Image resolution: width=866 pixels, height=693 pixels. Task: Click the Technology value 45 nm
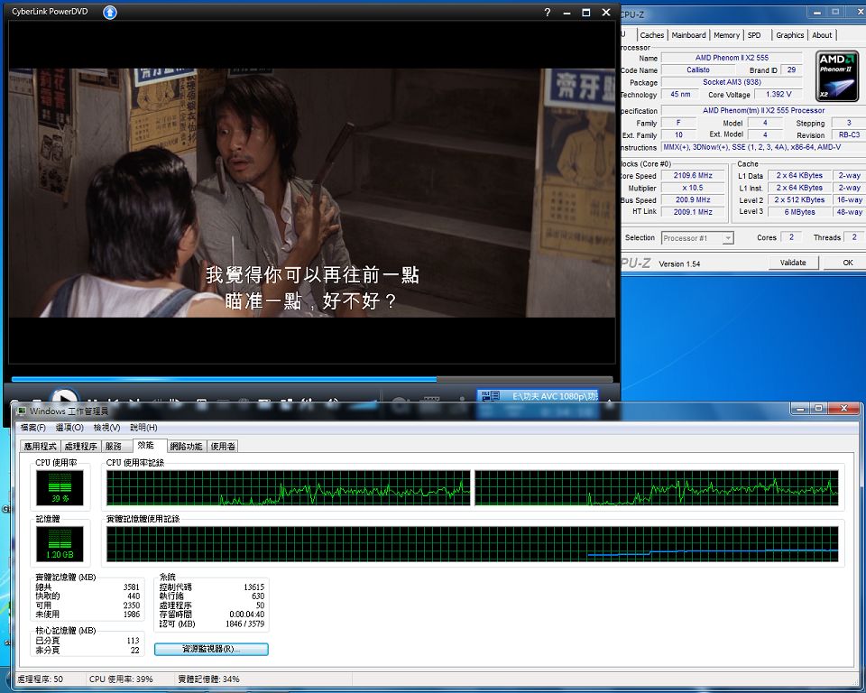[x=680, y=95]
